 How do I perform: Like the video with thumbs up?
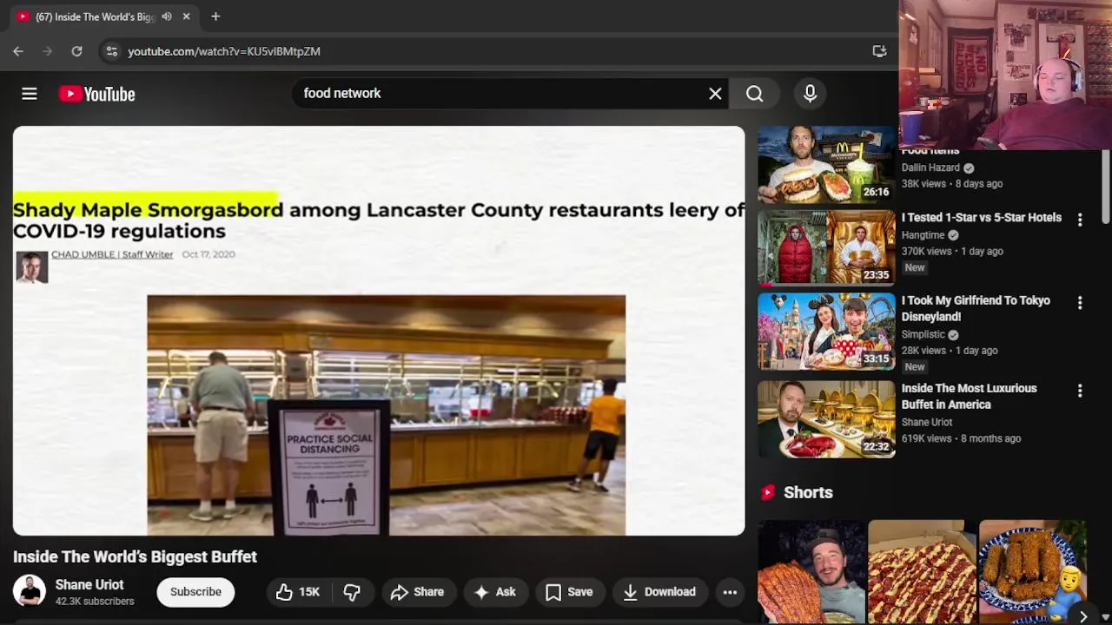coord(298,592)
